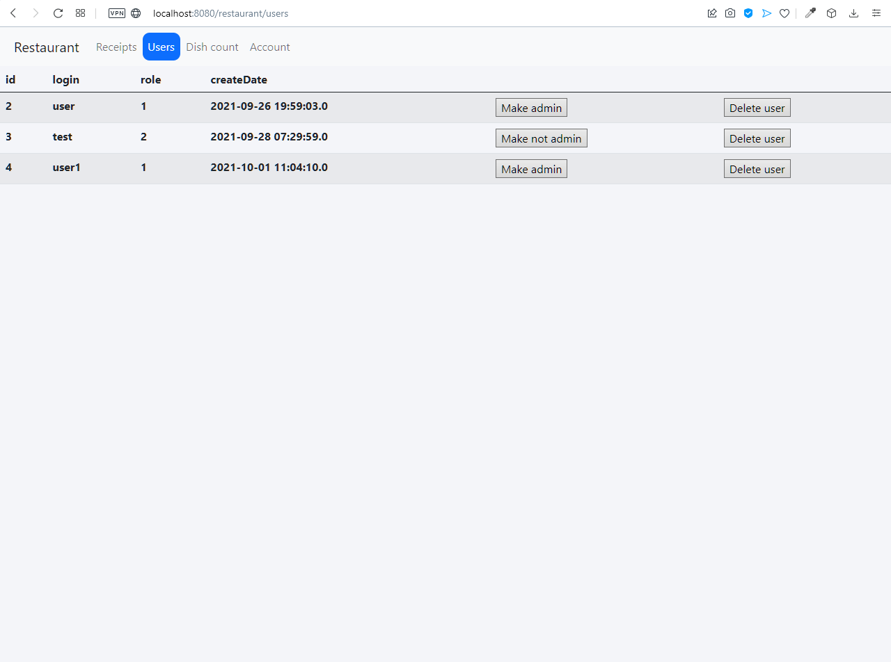Click the createDate column header
Viewport: 891px width, 662px height.
coord(239,79)
